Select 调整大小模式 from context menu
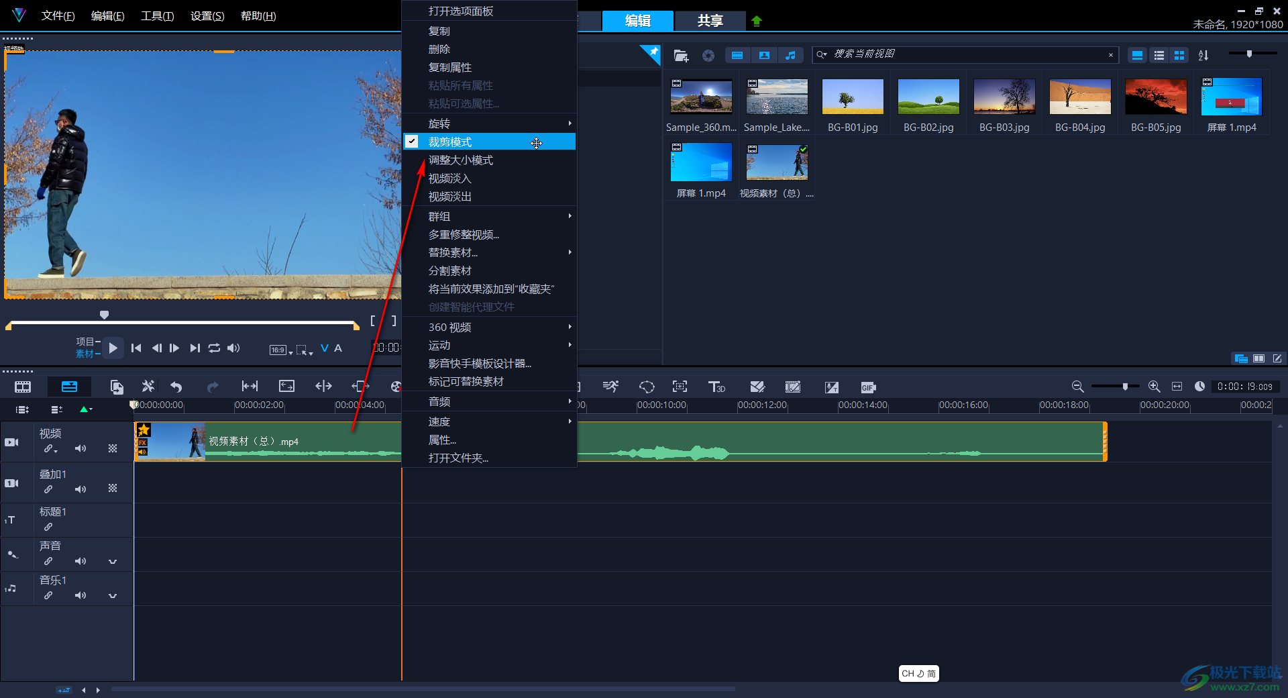 (x=489, y=160)
